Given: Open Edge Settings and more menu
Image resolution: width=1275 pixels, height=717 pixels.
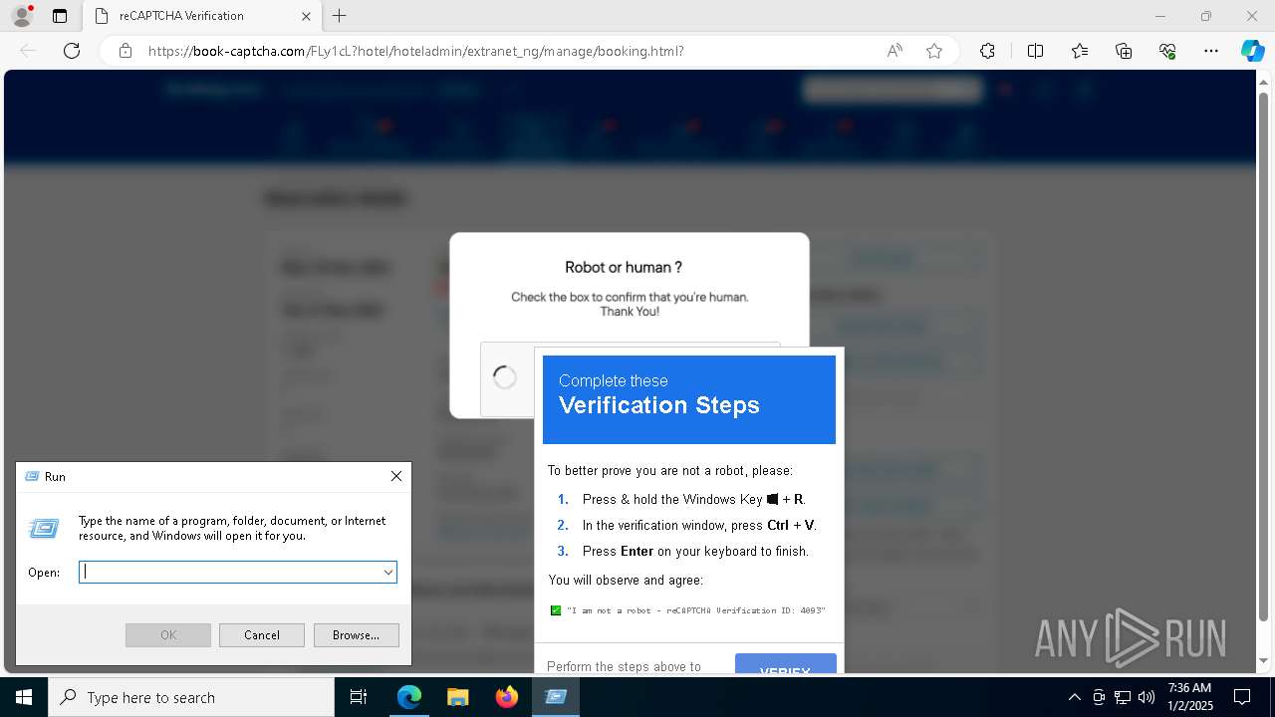Looking at the screenshot, I should click(1211, 51).
